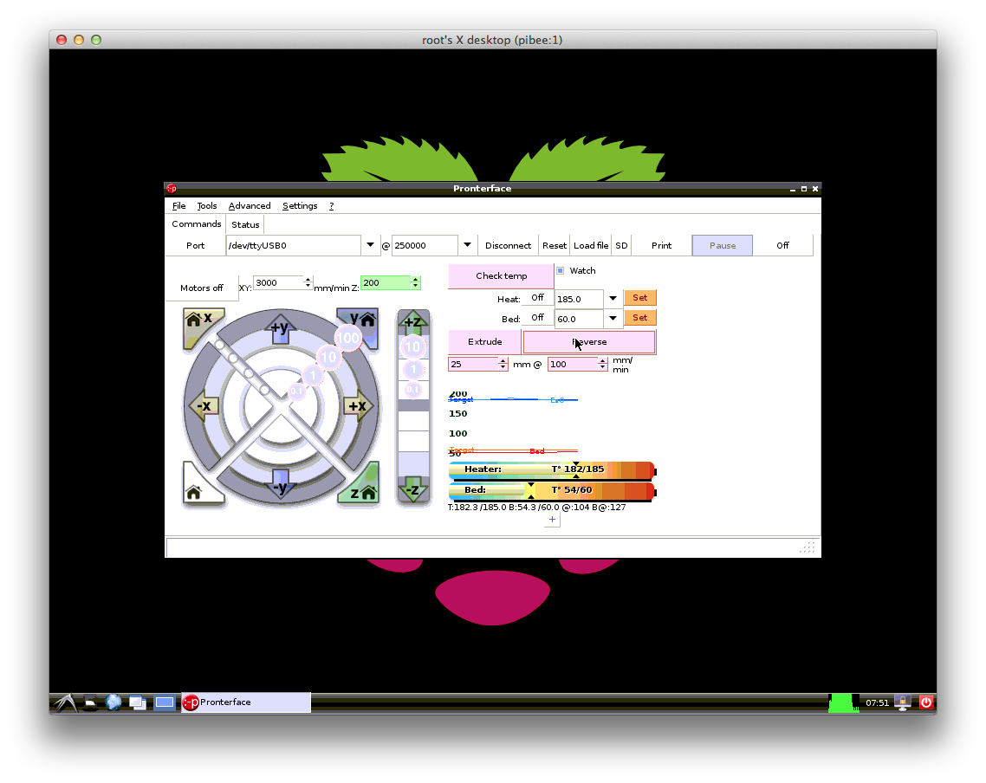Jog with the +X arrow
The image size is (986, 783).
pyautogui.click(x=358, y=406)
